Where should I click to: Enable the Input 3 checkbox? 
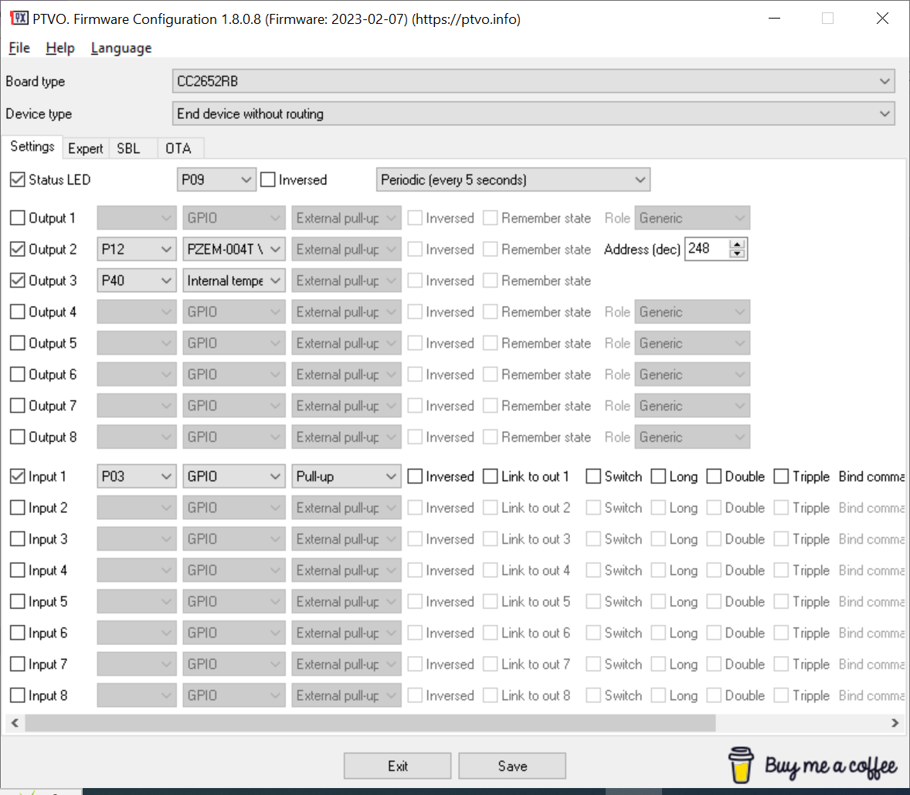coord(18,540)
